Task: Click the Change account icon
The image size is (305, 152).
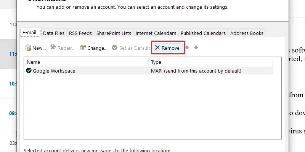Action: 83,47
